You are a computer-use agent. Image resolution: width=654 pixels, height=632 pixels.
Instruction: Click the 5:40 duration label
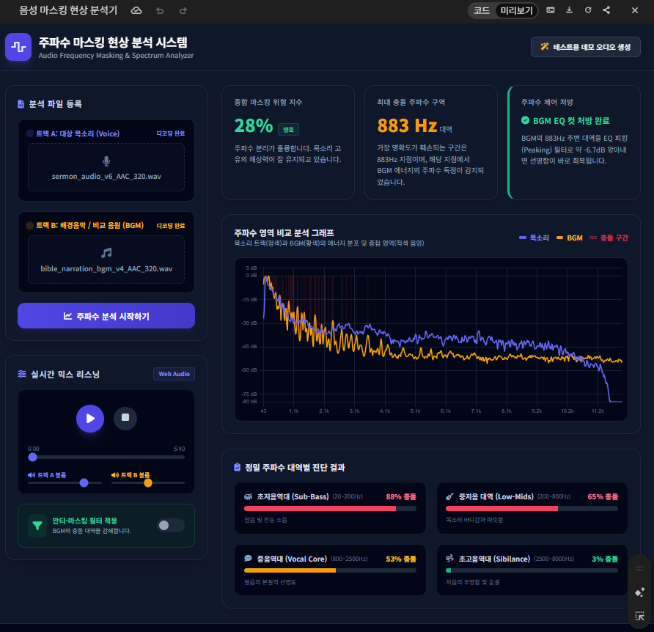pyautogui.click(x=180, y=449)
